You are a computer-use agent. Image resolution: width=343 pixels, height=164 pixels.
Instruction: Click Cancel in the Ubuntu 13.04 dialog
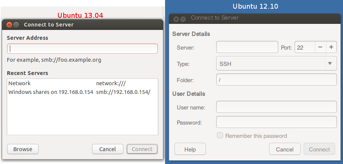[x=108, y=149]
